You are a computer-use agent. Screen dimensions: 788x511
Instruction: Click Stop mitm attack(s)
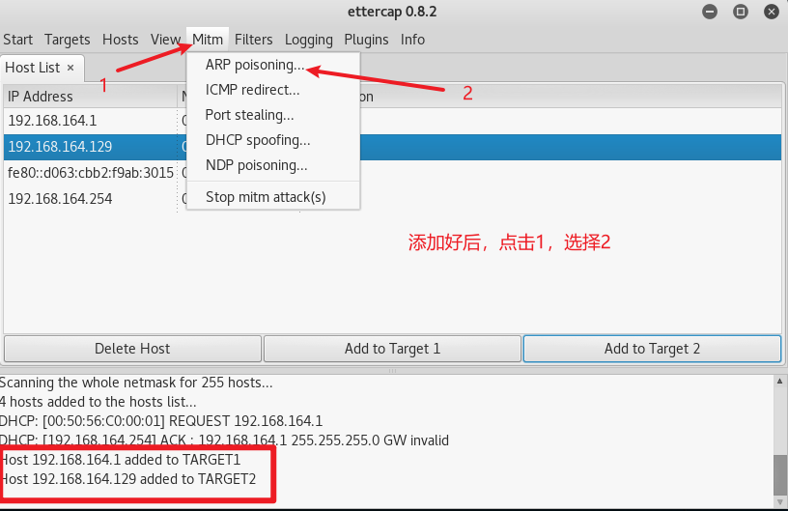266,196
